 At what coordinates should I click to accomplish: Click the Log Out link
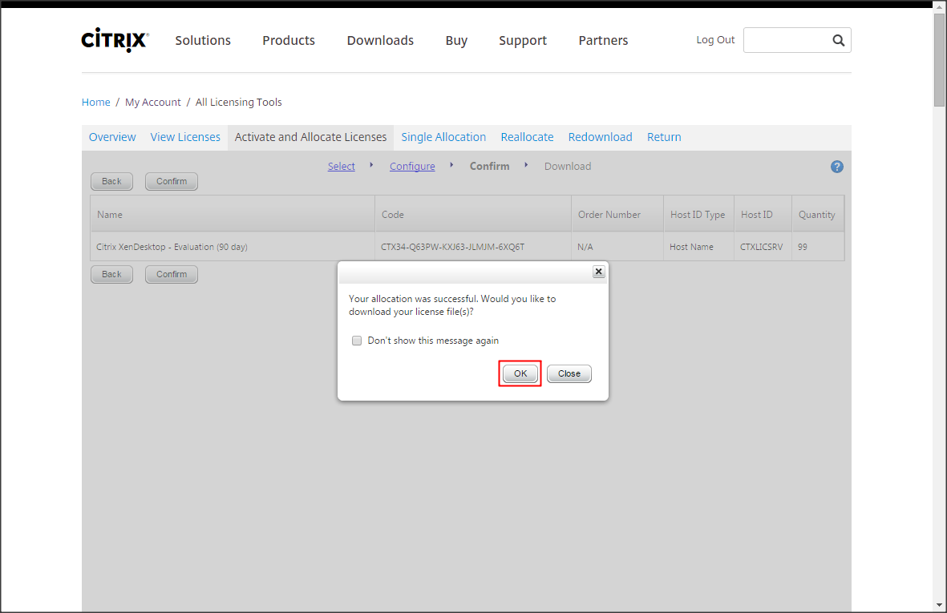(715, 40)
